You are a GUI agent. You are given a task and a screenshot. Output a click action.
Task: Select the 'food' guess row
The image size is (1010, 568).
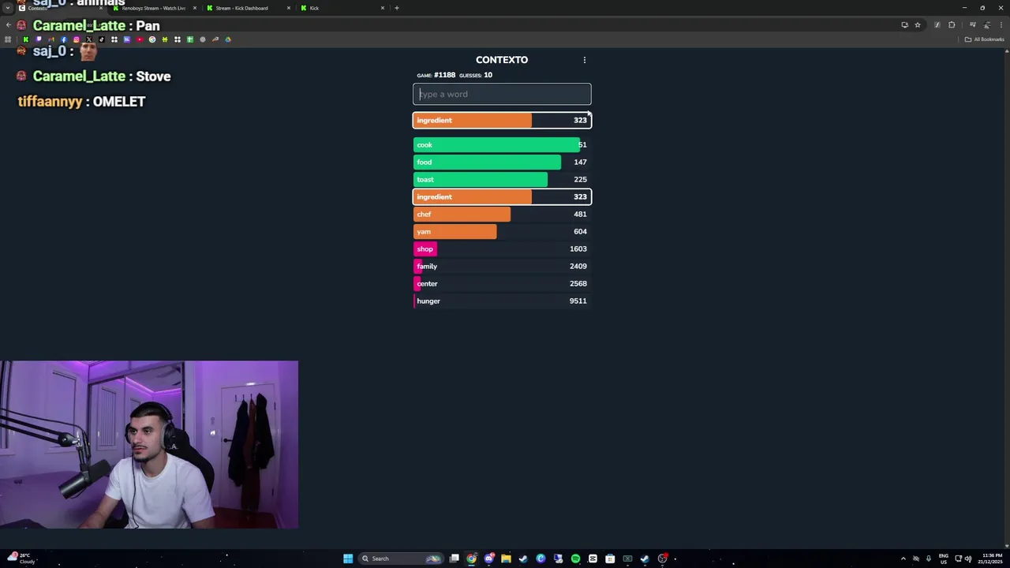point(502,162)
